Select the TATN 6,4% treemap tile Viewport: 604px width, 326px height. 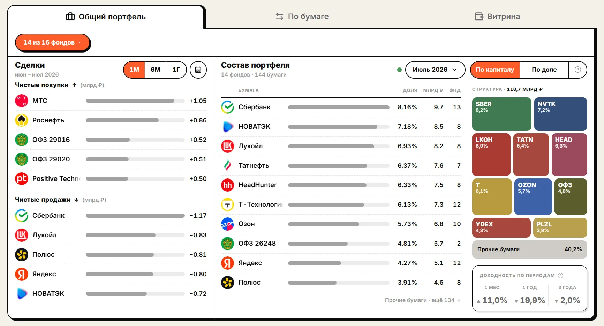point(531,154)
